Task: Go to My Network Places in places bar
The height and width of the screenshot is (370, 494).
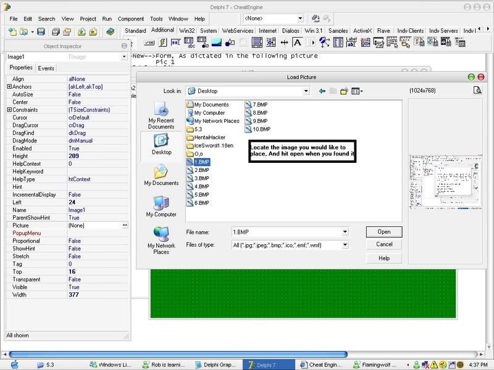Action: (x=161, y=240)
